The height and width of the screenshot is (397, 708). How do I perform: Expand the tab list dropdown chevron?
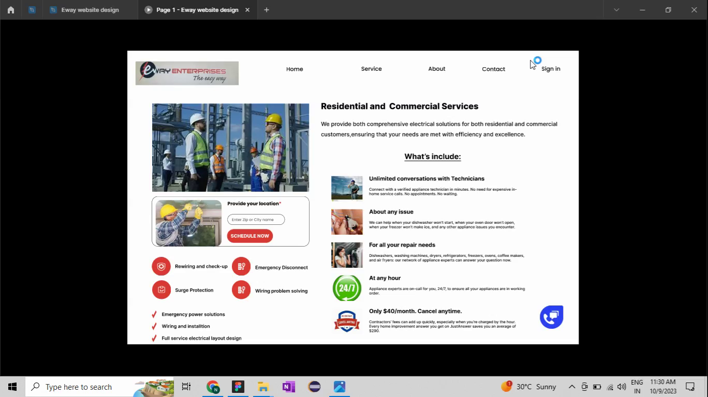(616, 10)
